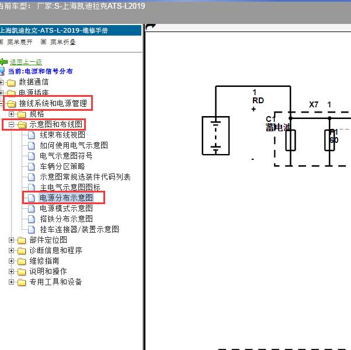Screen dimensions: 351x350
Task: Click the battery symbol in diagram
Action: (216, 135)
